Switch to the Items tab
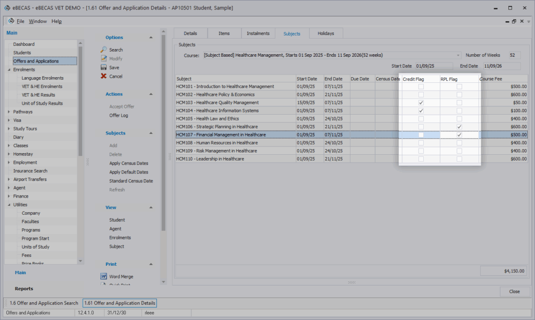 click(x=224, y=33)
